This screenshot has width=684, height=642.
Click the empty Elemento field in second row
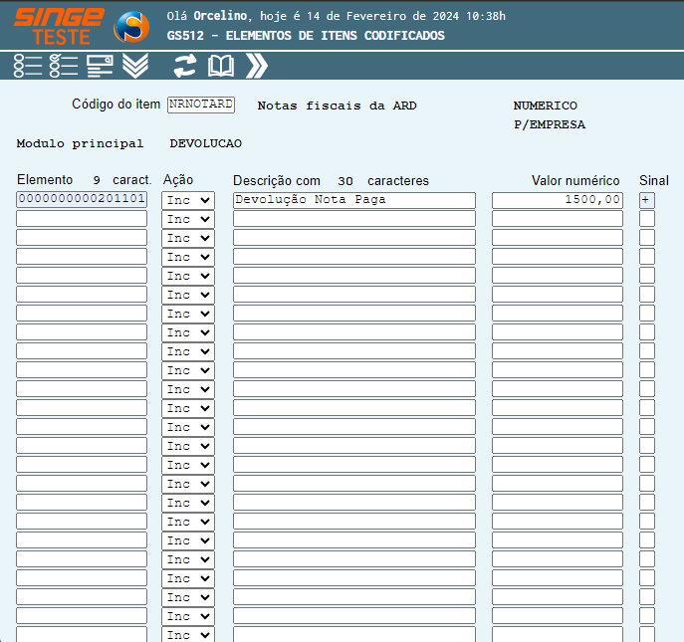[x=82, y=219]
